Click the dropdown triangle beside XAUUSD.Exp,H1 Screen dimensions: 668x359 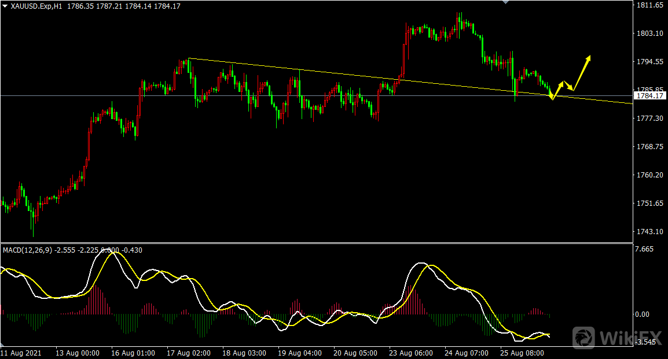tap(5, 6)
